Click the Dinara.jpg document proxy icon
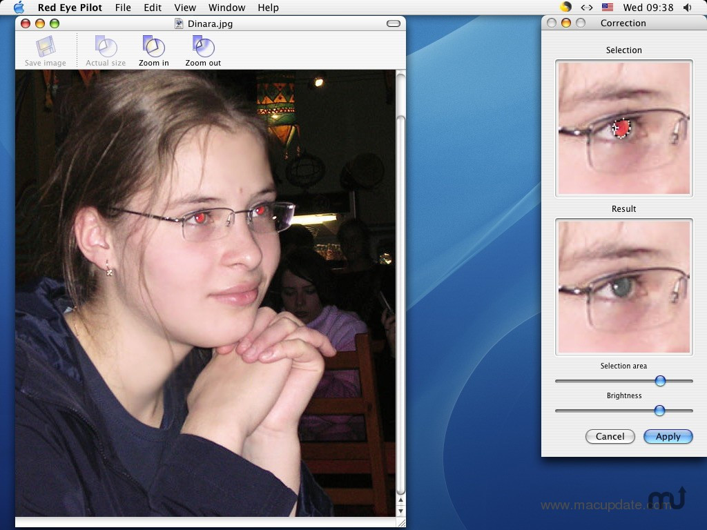 pos(179,23)
